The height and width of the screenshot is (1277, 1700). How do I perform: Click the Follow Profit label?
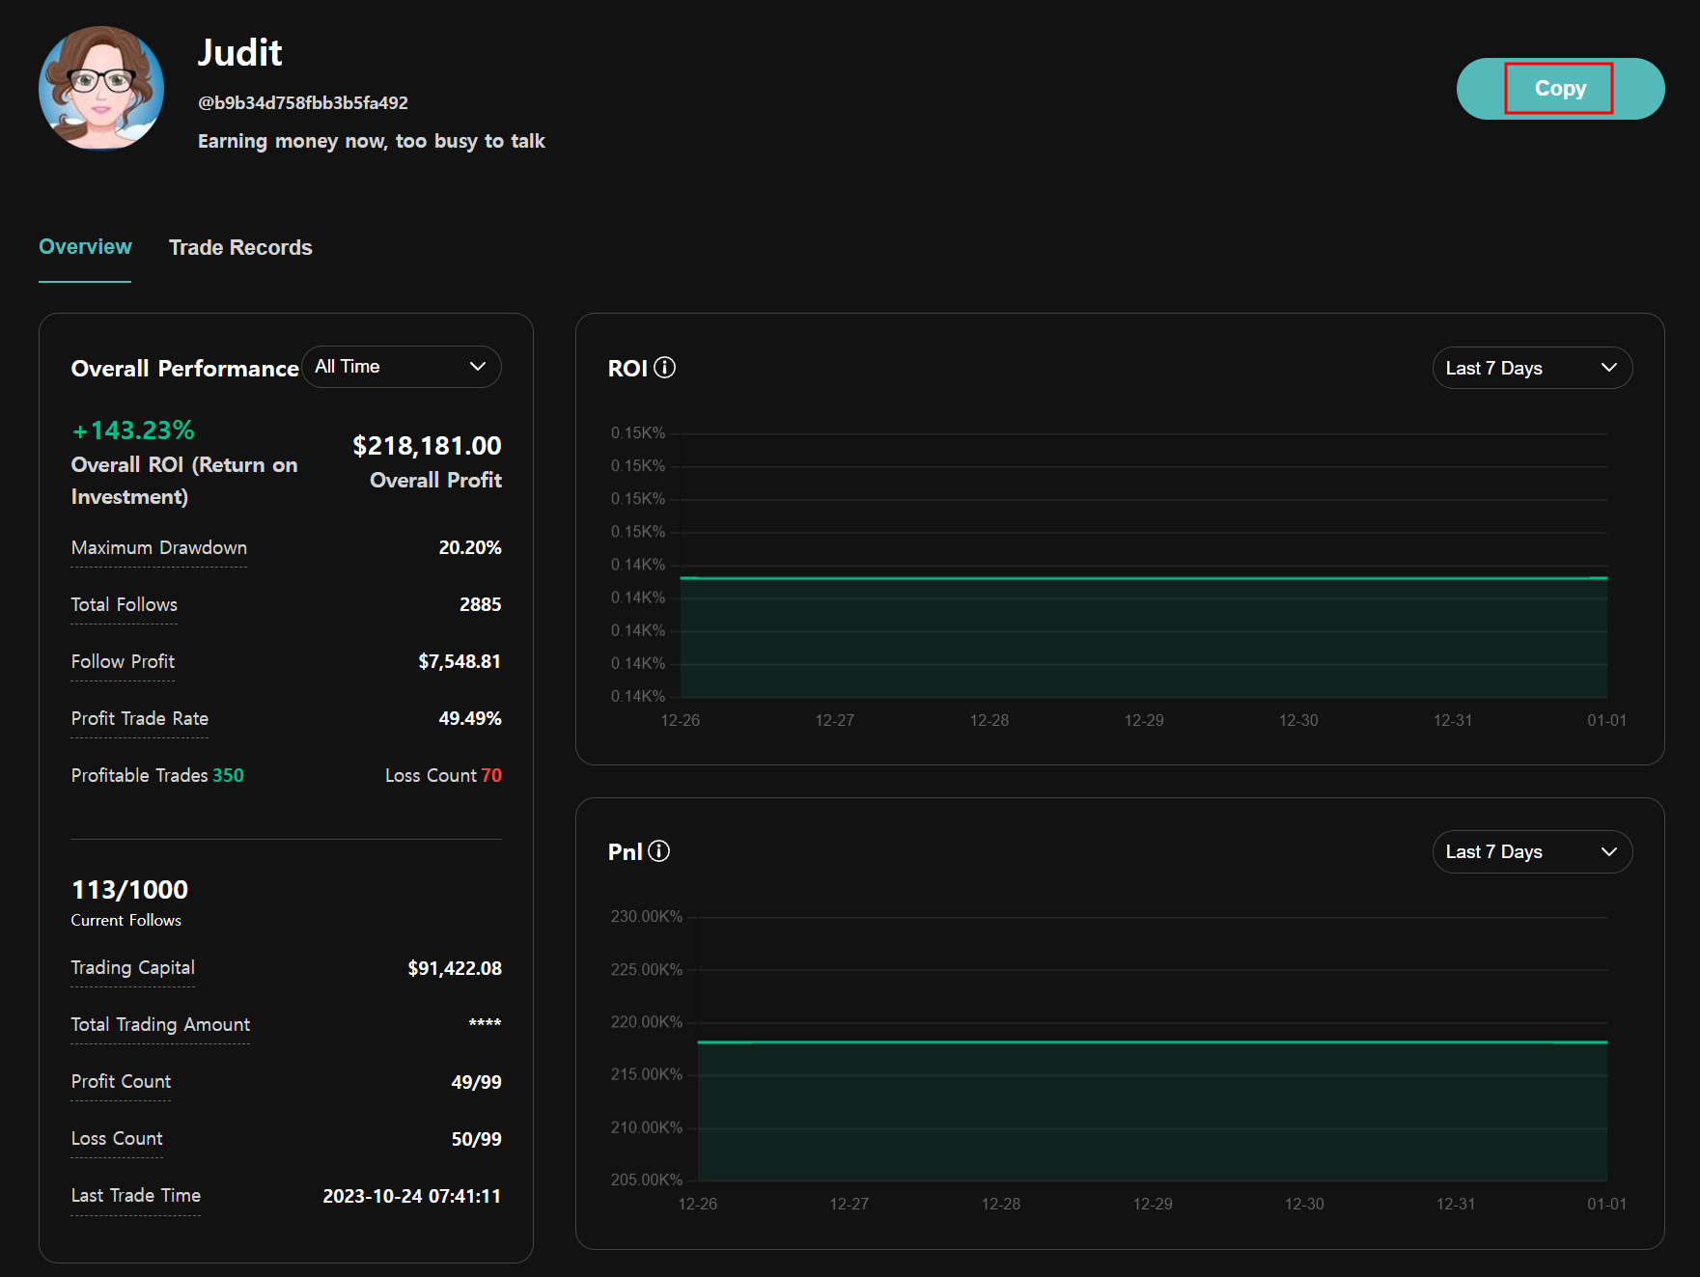click(123, 662)
